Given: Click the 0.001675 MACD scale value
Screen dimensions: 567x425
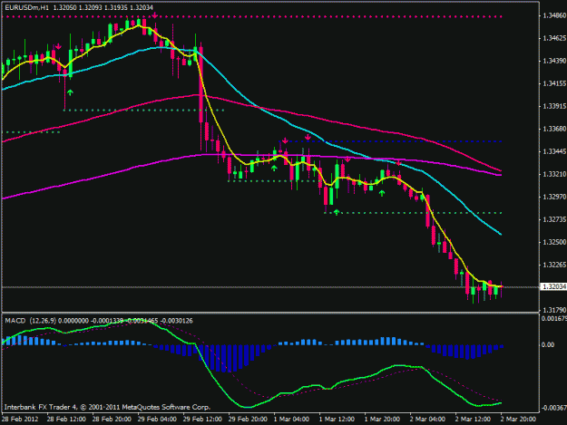Looking at the screenshot, I should tap(554, 318).
